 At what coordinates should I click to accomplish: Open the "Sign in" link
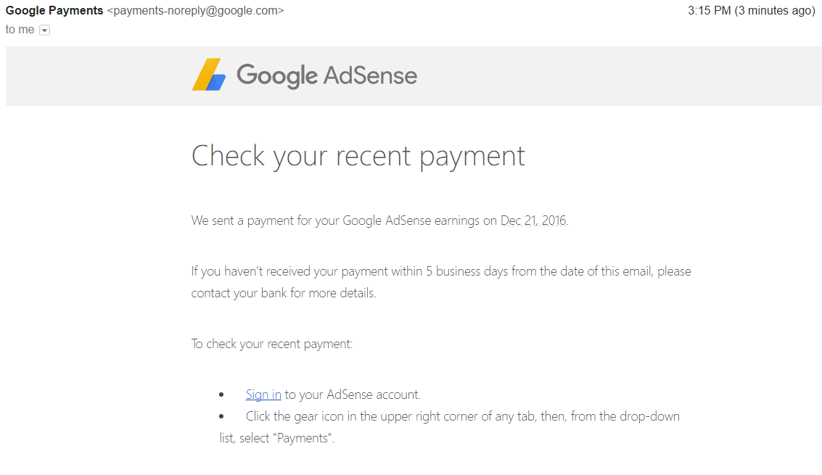coord(263,395)
